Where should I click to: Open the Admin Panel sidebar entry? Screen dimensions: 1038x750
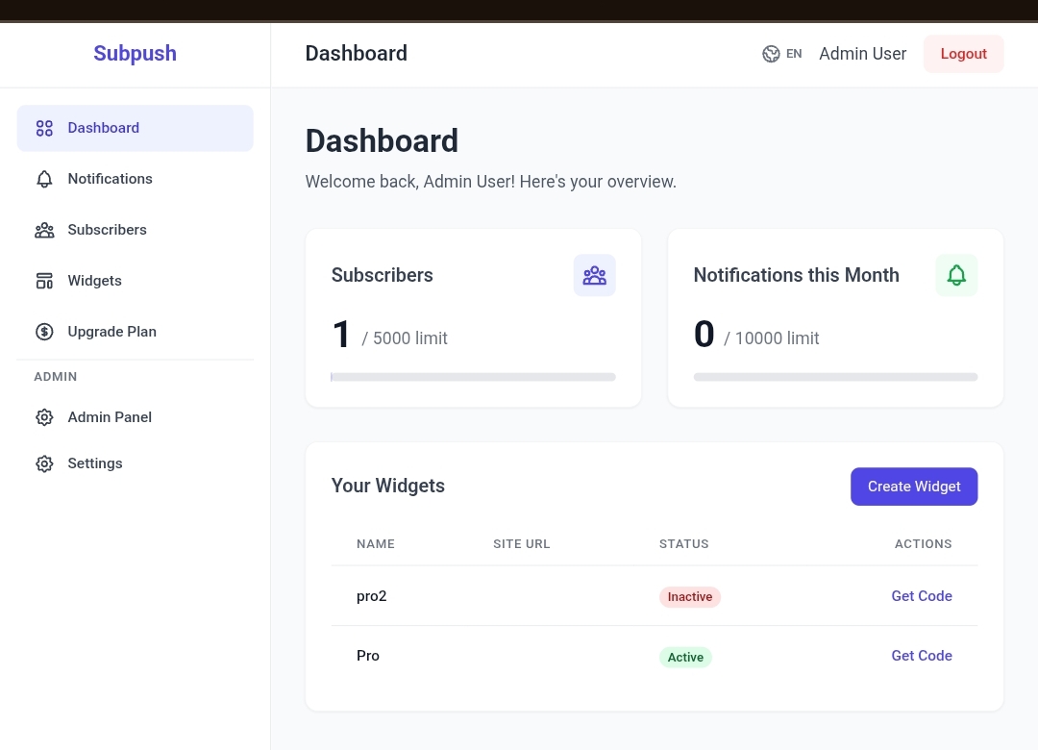[136, 417]
